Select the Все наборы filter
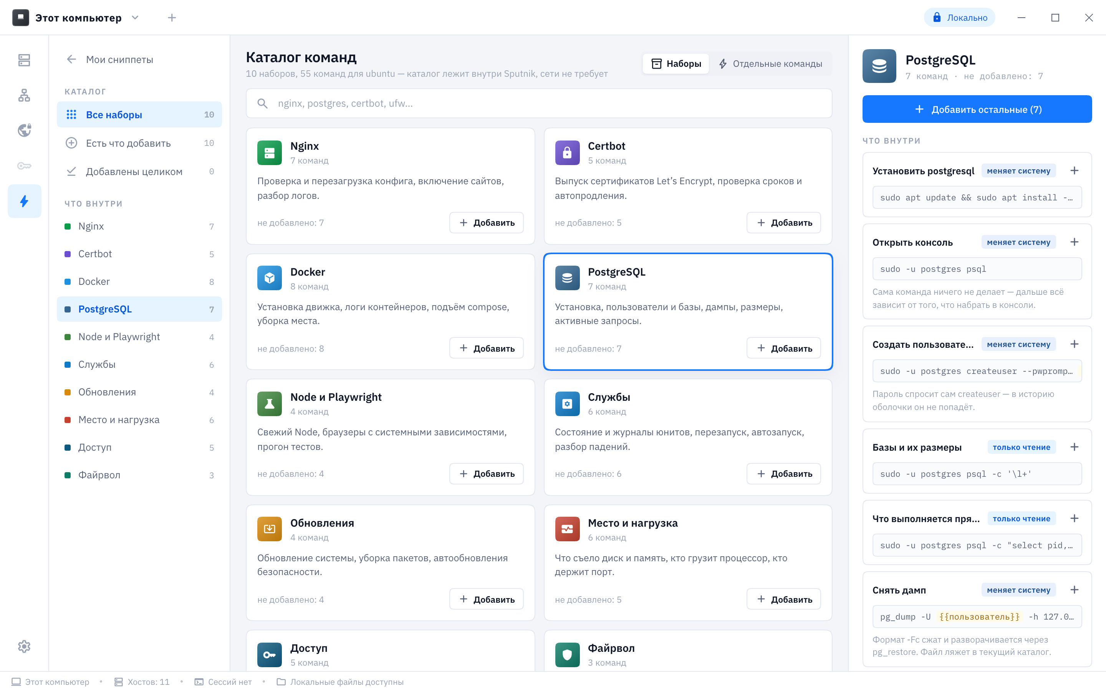 (139, 114)
